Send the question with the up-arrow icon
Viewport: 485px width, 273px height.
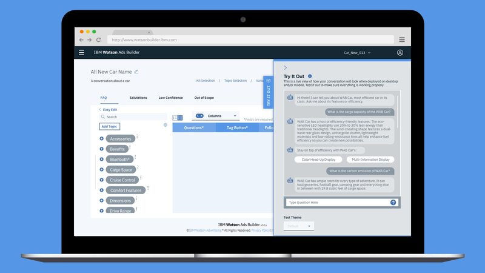pyautogui.click(x=393, y=203)
